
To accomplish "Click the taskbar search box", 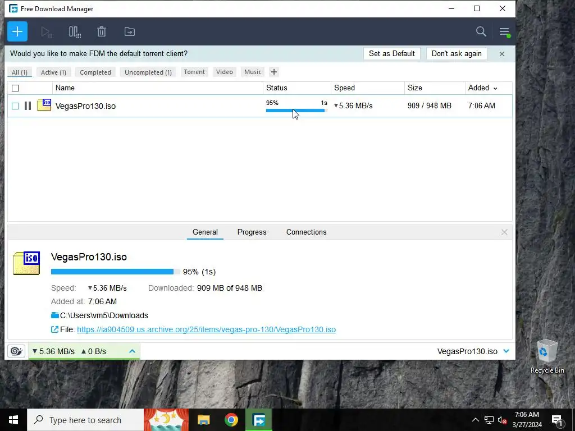I will (x=85, y=420).
